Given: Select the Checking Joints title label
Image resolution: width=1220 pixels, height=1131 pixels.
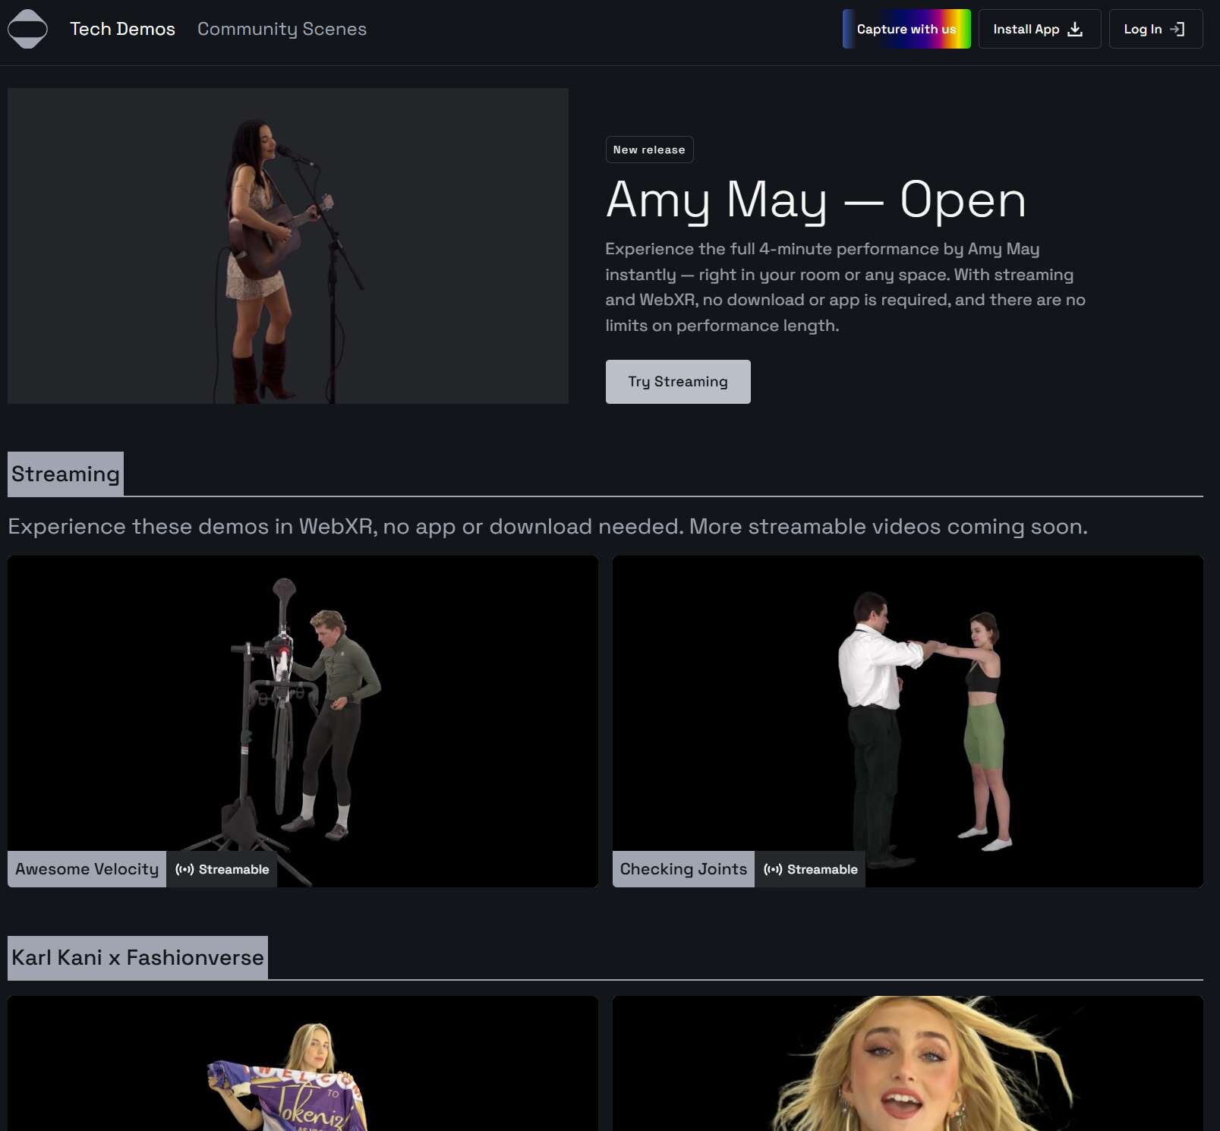Looking at the screenshot, I should click(x=683, y=869).
